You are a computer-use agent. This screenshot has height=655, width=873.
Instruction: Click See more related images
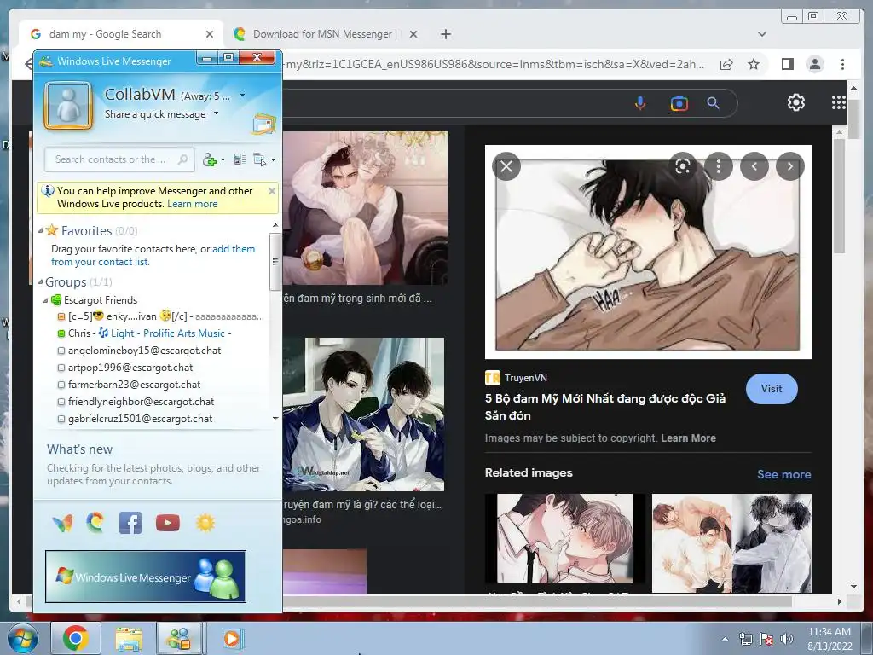(x=783, y=474)
